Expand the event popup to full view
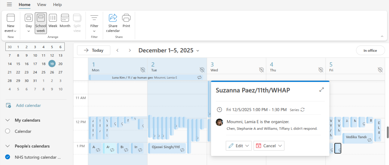Image resolution: width=389 pixels, height=165 pixels. [322, 90]
